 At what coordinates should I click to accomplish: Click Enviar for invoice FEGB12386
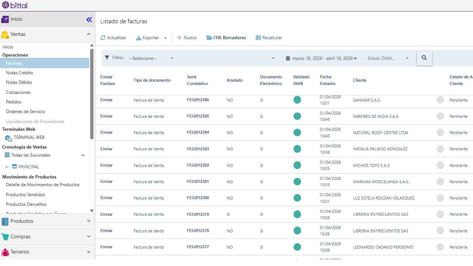click(106, 100)
